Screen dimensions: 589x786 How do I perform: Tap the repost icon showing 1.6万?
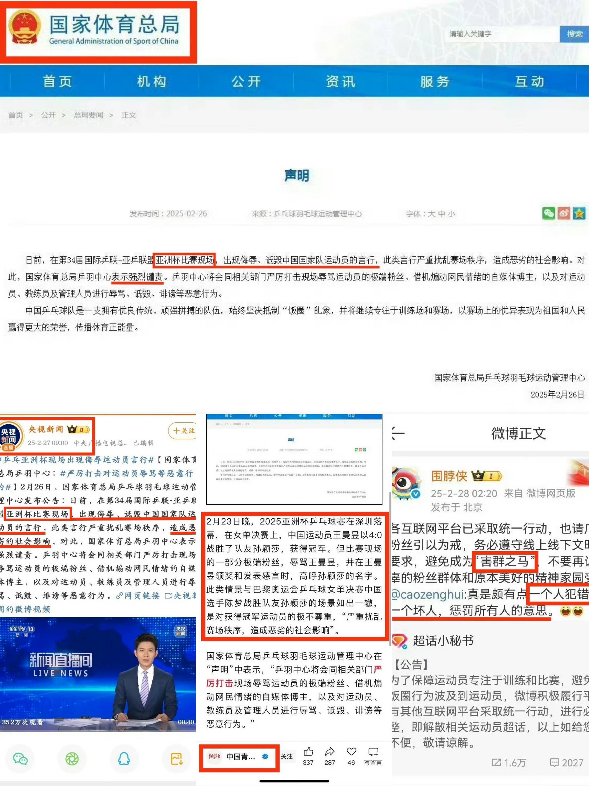pos(496,762)
